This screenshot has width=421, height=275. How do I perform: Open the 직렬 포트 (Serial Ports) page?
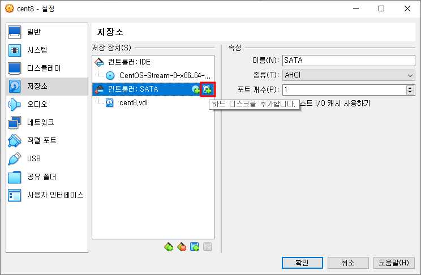(47, 141)
